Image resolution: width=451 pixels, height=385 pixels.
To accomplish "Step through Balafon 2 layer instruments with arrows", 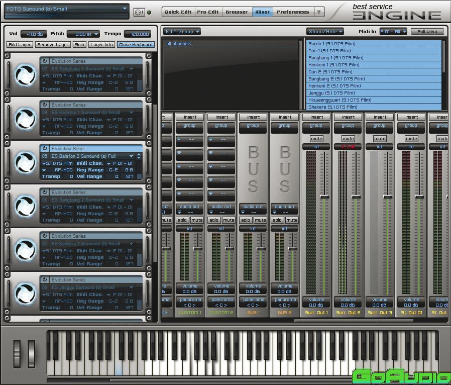I will coord(139,156).
